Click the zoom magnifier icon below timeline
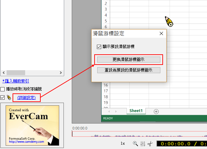Image resolution: width=207 pixels, height=149 pixels. [135, 144]
